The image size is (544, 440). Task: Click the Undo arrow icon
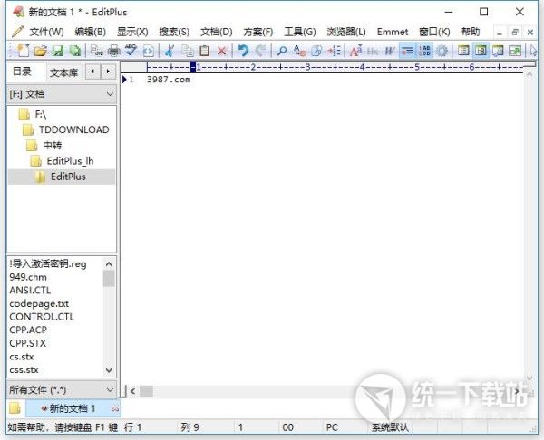(243, 51)
